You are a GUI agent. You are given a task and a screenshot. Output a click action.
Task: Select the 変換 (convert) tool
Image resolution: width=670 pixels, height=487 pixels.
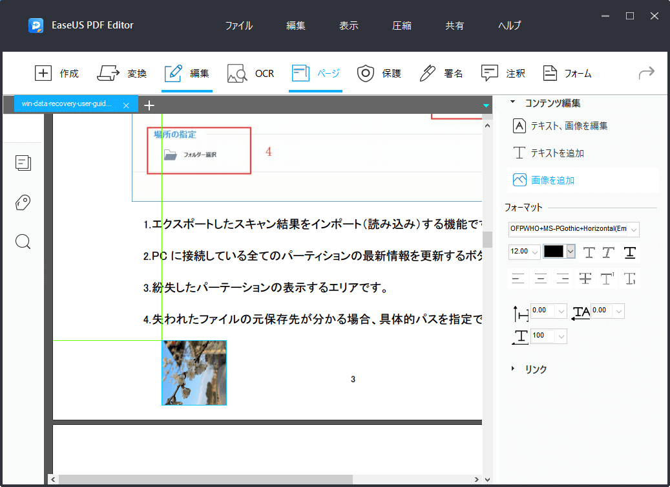[122, 73]
